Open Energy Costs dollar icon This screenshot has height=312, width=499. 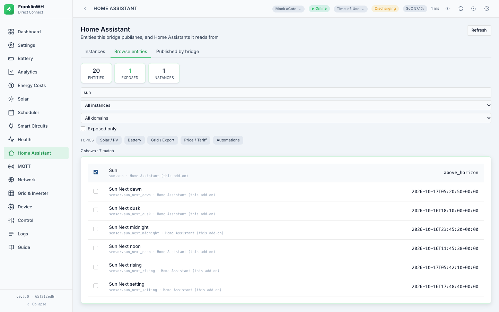pos(11,86)
